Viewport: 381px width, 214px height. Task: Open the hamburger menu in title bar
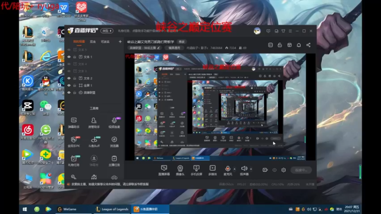(290, 31)
